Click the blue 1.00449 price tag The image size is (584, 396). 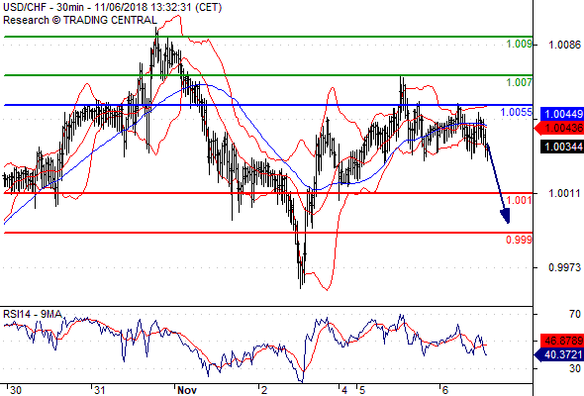(x=561, y=115)
